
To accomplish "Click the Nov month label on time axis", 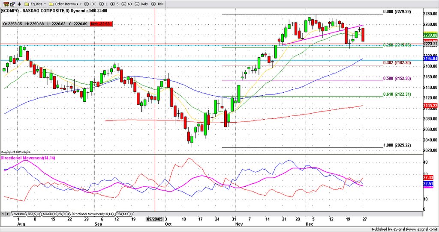I will pyautogui.click(x=239, y=224).
